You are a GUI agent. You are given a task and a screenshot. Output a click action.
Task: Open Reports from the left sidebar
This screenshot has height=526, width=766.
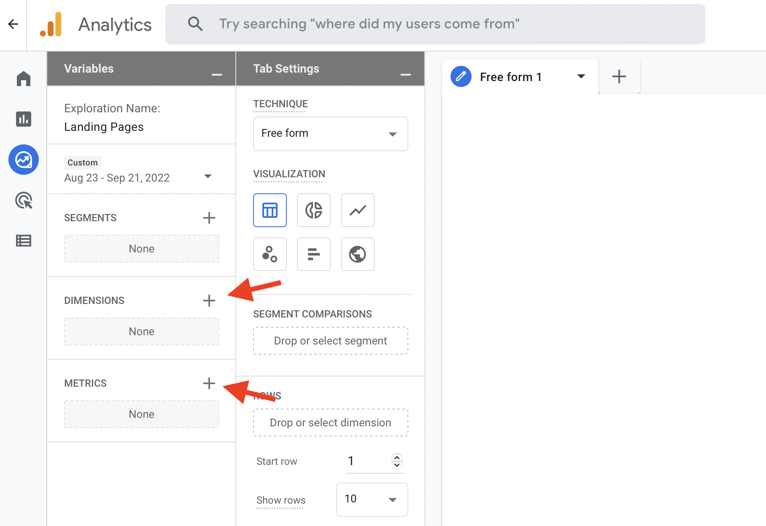(24, 119)
